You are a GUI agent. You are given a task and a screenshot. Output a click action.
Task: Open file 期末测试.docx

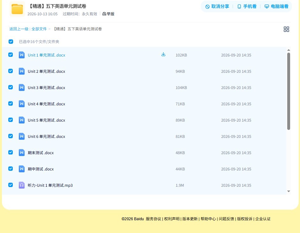[x=41, y=153]
